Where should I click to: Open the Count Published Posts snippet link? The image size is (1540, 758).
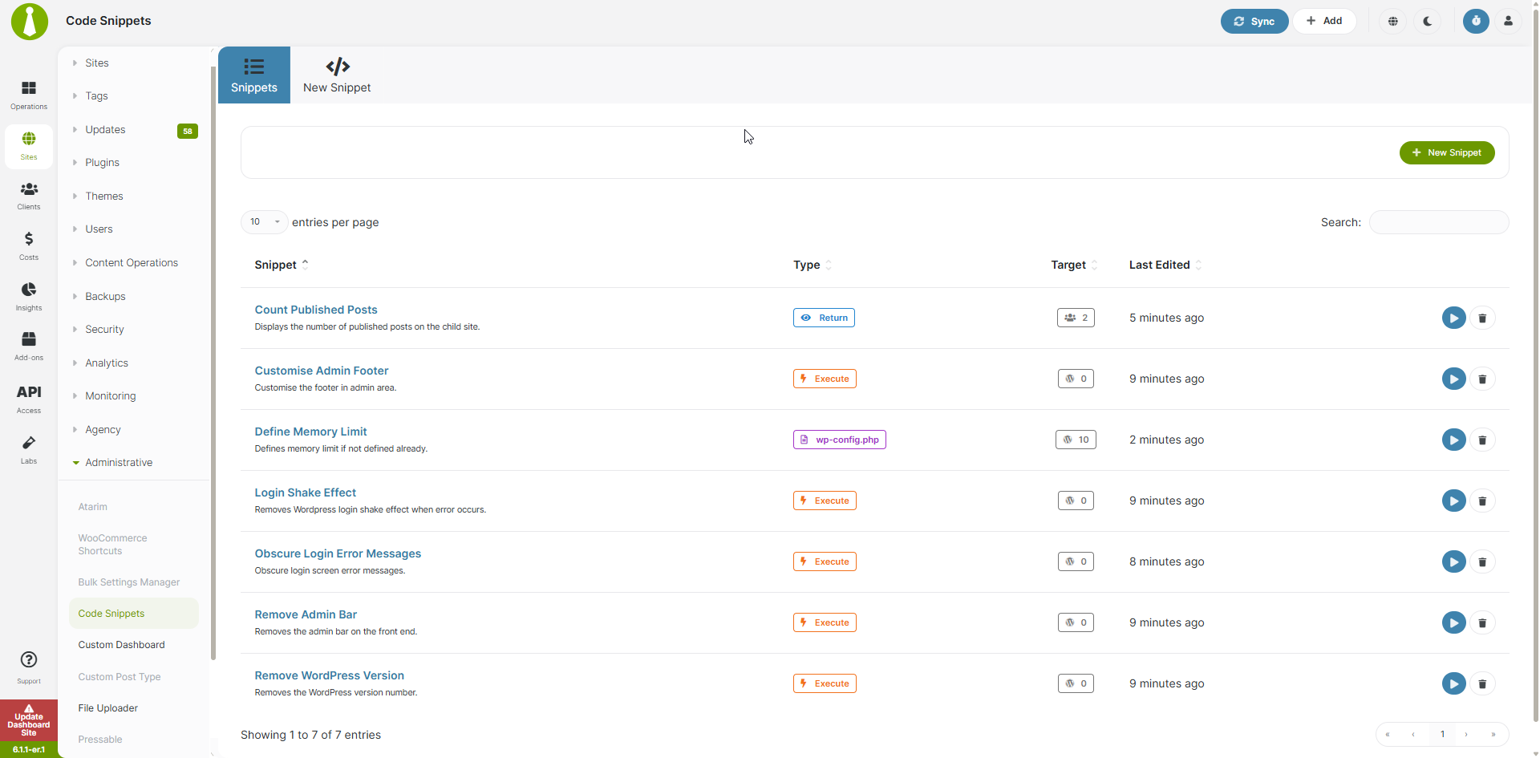(x=316, y=310)
